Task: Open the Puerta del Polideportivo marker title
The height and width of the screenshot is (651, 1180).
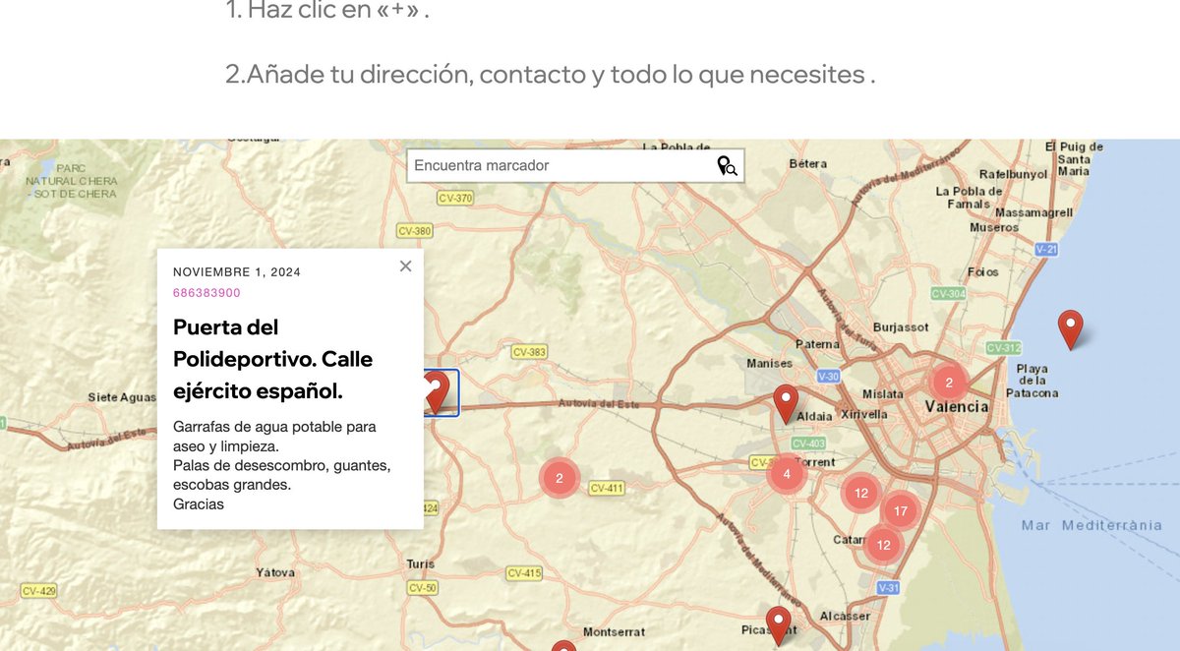Action: (272, 359)
